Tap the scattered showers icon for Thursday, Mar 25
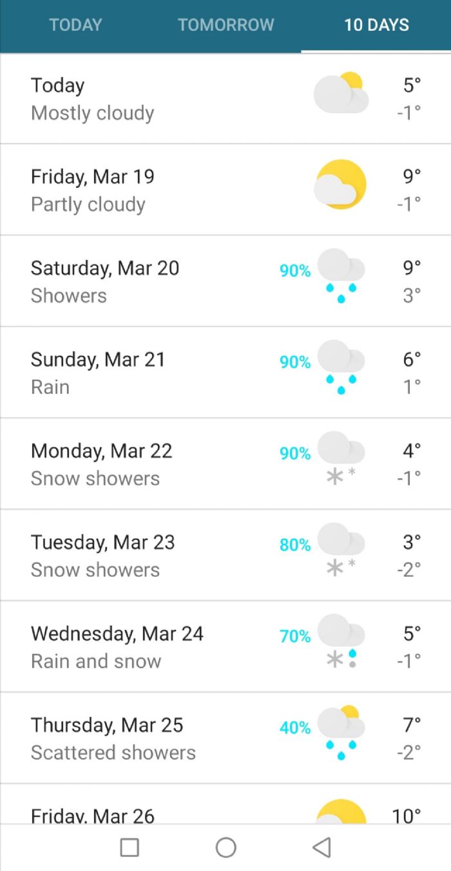The height and width of the screenshot is (871, 451). 341,733
